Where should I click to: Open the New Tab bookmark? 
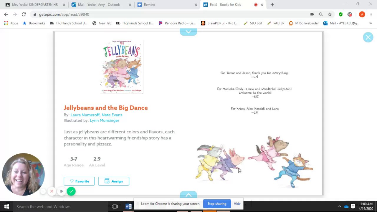coord(102,23)
